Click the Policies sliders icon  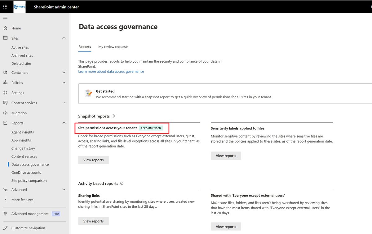(x=5, y=83)
